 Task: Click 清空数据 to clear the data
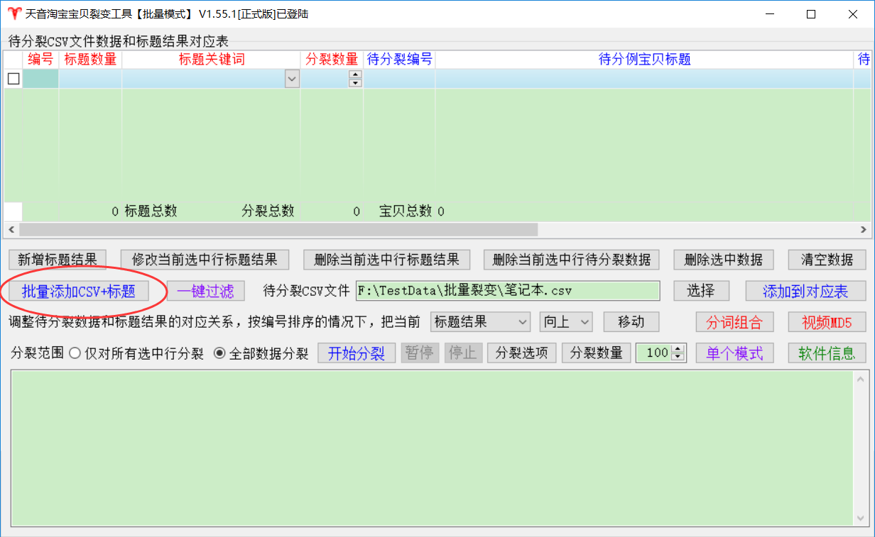[827, 260]
